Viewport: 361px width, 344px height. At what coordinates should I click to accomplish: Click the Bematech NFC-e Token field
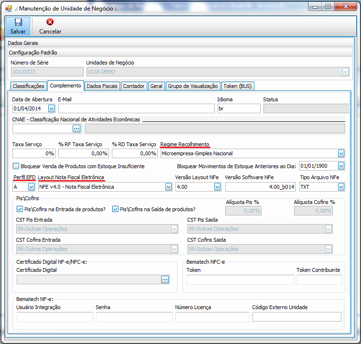[x=241, y=280]
